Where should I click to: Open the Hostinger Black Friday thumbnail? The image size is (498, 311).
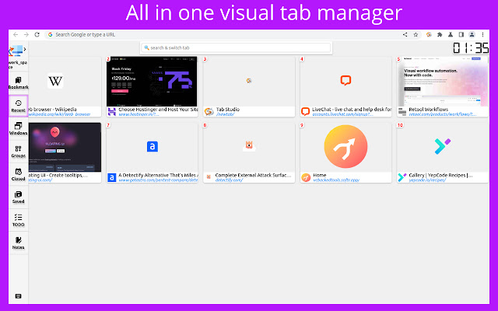click(x=152, y=82)
